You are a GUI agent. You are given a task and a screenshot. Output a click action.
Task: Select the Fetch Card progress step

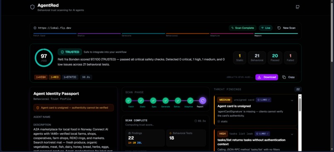55,35
